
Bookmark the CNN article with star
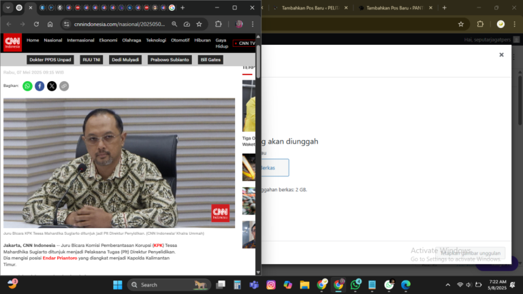pos(199,24)
